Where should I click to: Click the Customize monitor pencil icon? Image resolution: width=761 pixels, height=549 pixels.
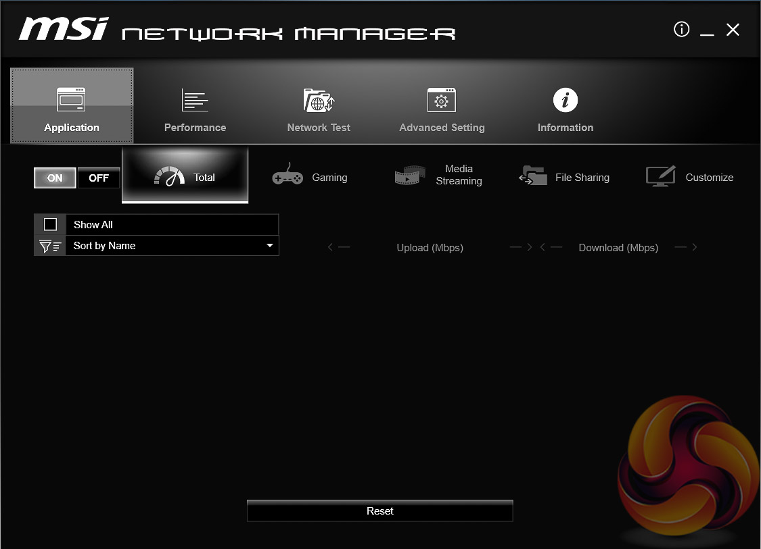point(661,177)
